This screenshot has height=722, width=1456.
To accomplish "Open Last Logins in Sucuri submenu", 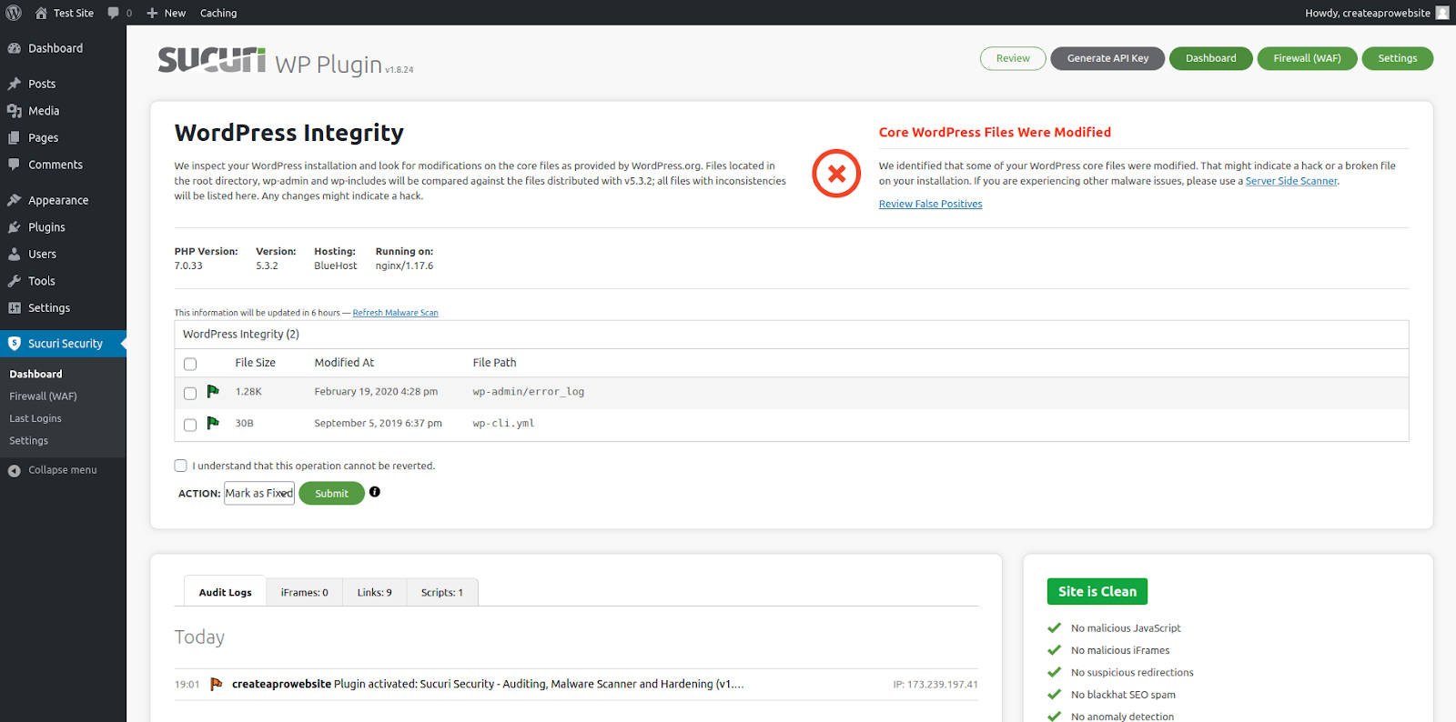I will pos(35,418).
